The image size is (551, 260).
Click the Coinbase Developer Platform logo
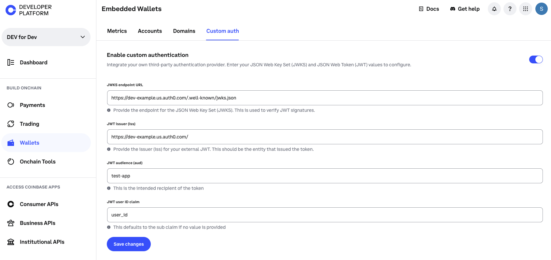pos(10,10)
